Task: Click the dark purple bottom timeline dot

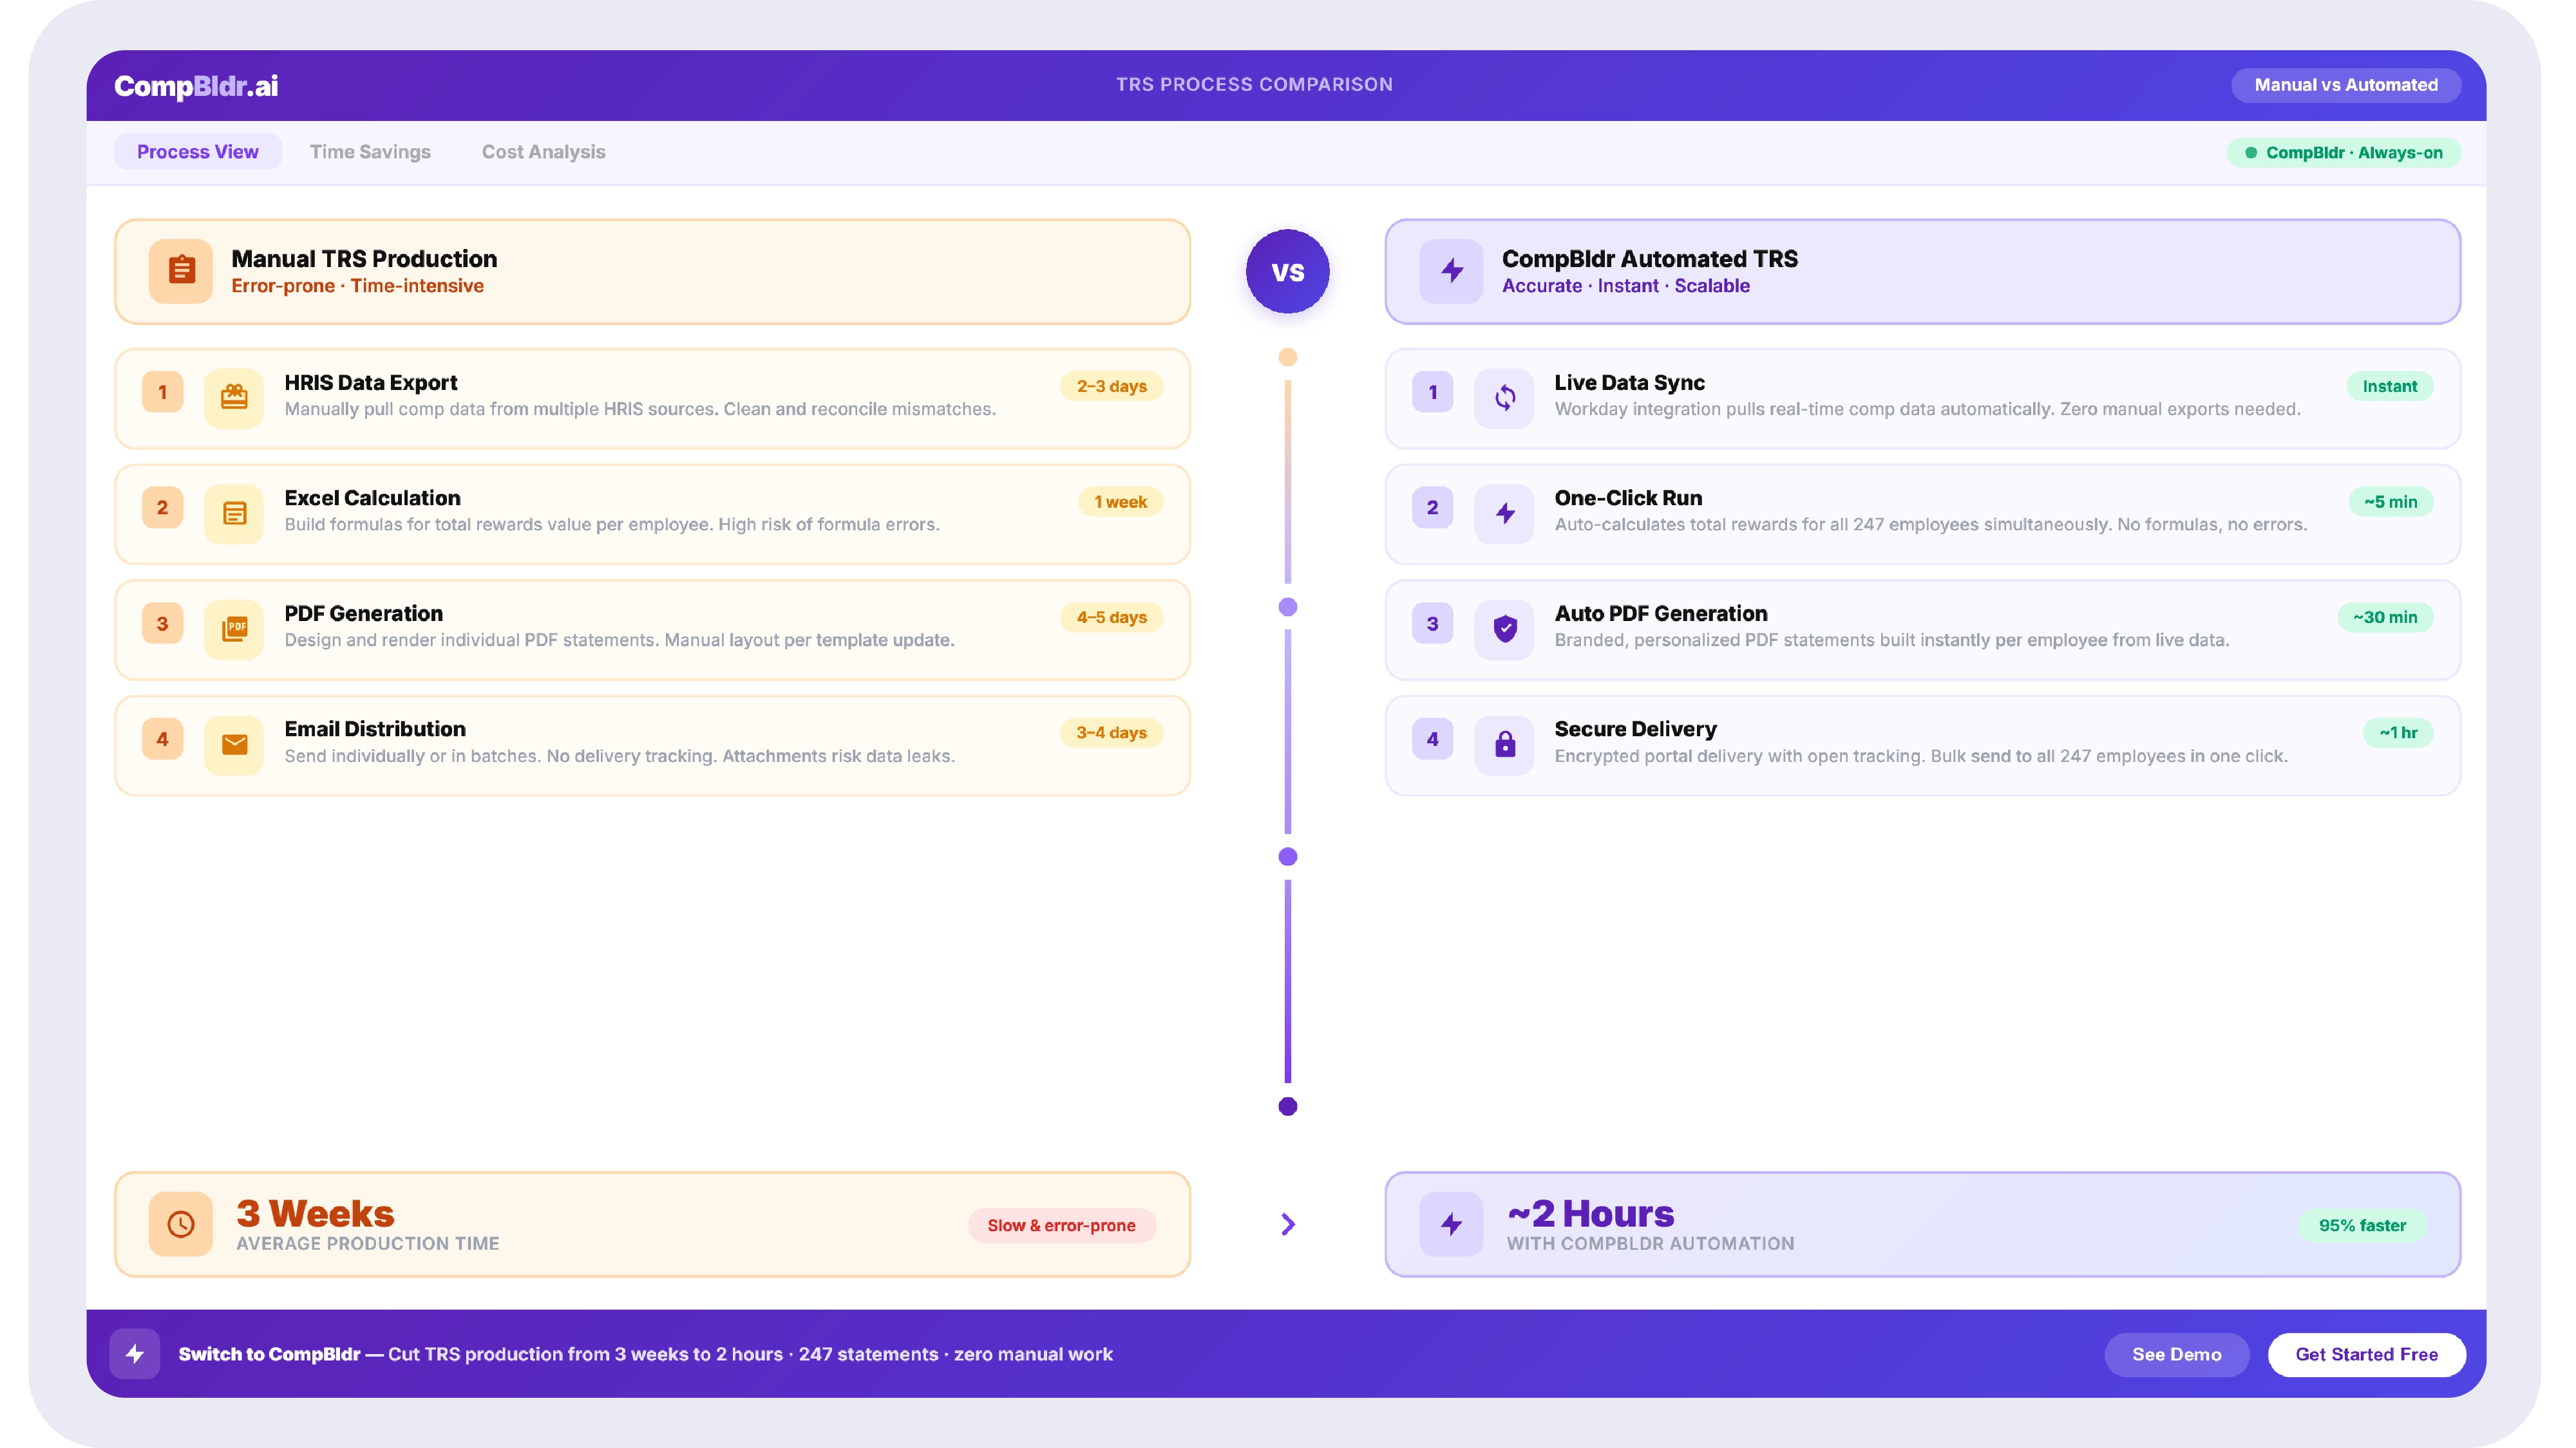Action: pos(1288,1106)
